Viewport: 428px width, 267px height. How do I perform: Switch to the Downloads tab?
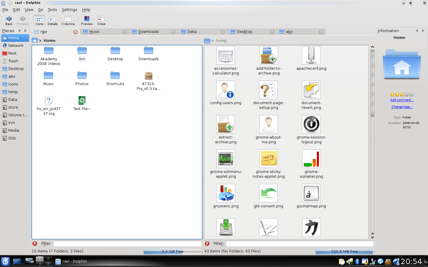pyautogui.click(x=154, y=32)
